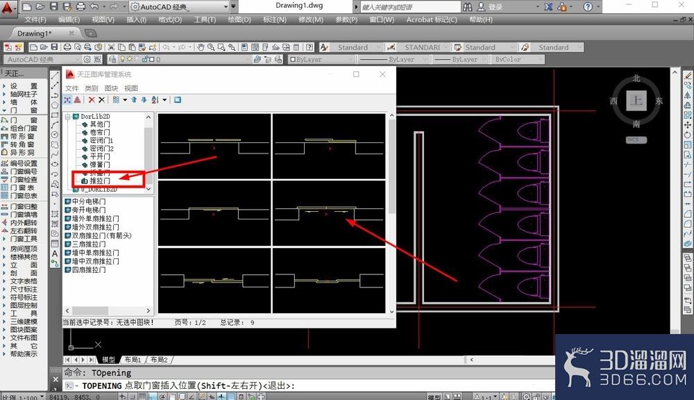Open the 修改(M) menu

[x=311, y=20]
